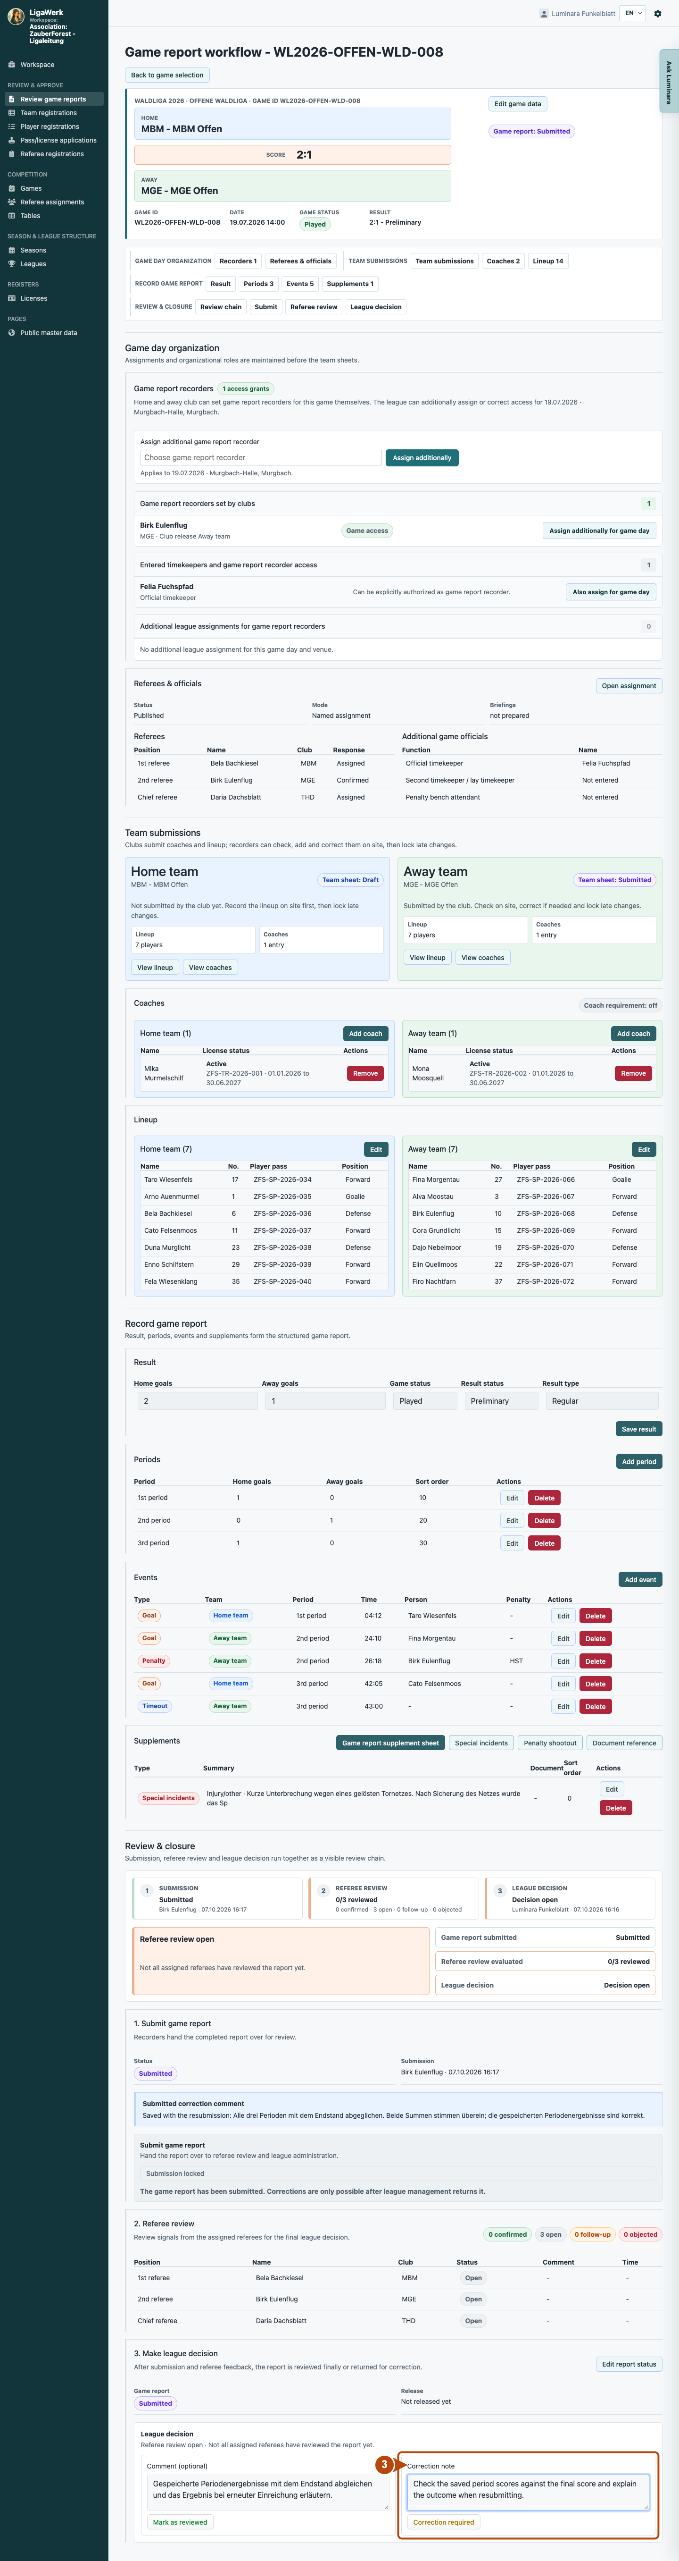Open Pass/license applications icon

(12, 140)
